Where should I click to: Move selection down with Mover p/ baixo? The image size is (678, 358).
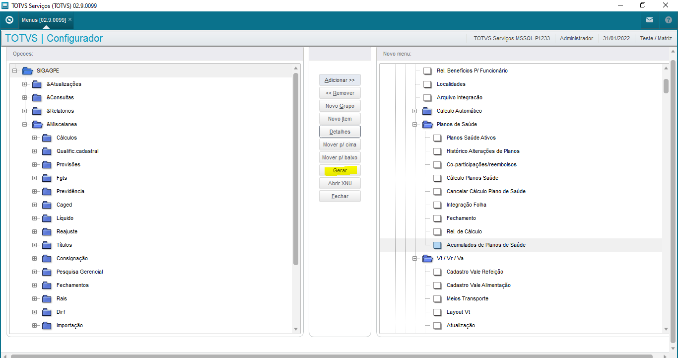[x=340, y=157]
